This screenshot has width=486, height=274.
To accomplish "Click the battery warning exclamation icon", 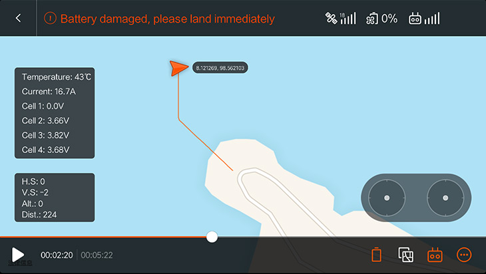I will (x=50, y=18).
